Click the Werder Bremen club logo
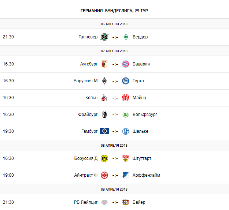229x210 pixels. click(126, 37)
